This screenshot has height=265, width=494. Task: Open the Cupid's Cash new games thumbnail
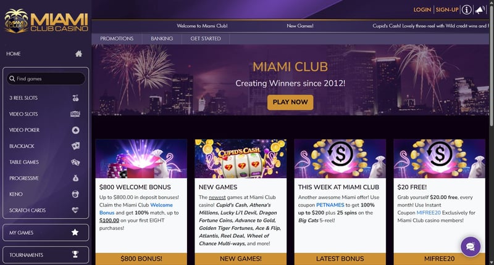pos(241,159)
